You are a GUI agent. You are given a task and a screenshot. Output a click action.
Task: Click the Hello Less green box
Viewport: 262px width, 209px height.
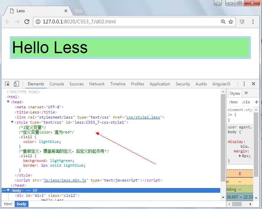130,48
